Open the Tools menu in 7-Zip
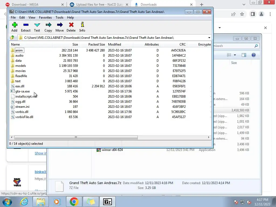Screen dimensions: 276x207 pyautogui.click(x=60, y=18)
